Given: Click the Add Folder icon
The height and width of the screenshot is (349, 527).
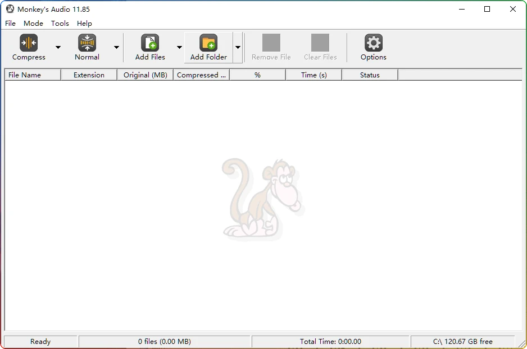Looking at the screenshot, I should 208,43.
